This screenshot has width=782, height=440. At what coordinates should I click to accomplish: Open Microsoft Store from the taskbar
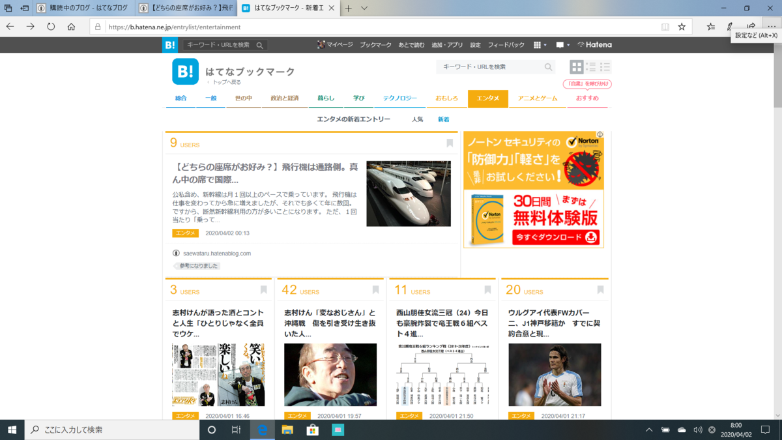[x=312, y=430]
